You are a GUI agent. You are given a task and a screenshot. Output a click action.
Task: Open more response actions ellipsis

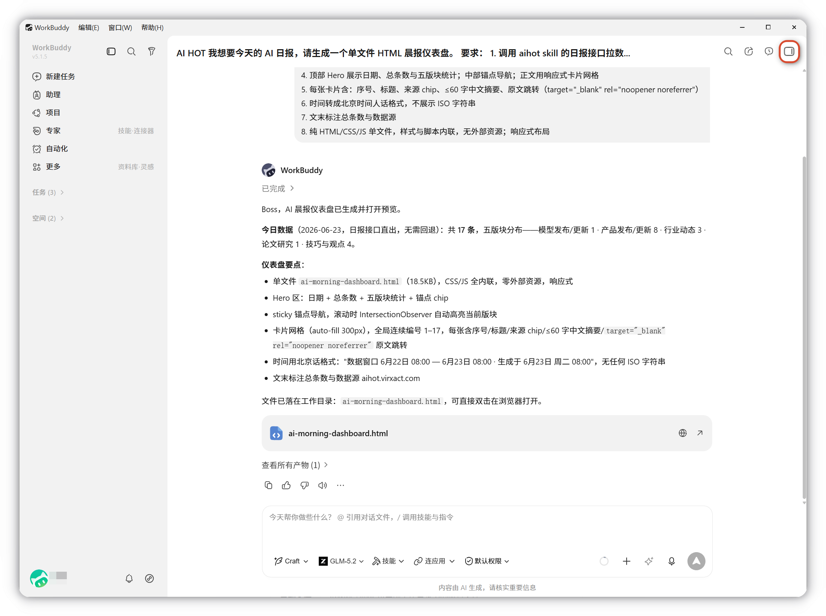pos(341,485)
